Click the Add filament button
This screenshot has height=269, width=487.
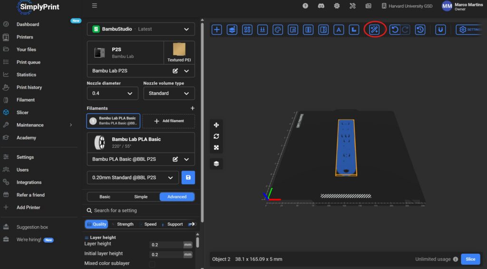169,121
